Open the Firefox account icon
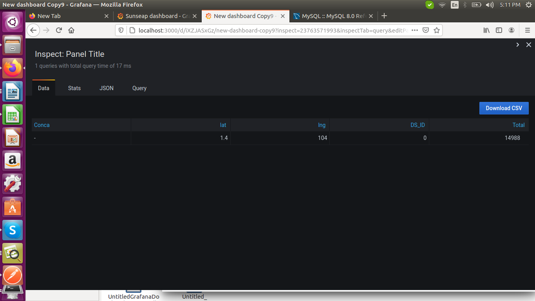Screen dimensions: 535x301 click(x=511, y=30)
